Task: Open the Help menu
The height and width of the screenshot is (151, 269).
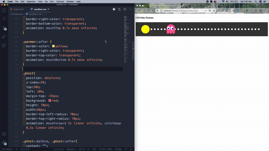Action: [79, 2]
